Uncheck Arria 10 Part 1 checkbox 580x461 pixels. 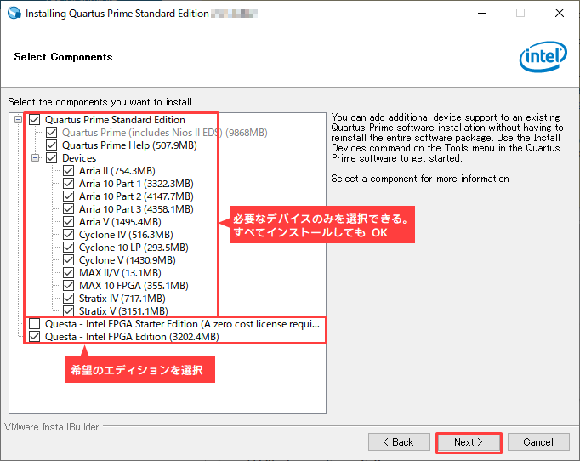68,184
